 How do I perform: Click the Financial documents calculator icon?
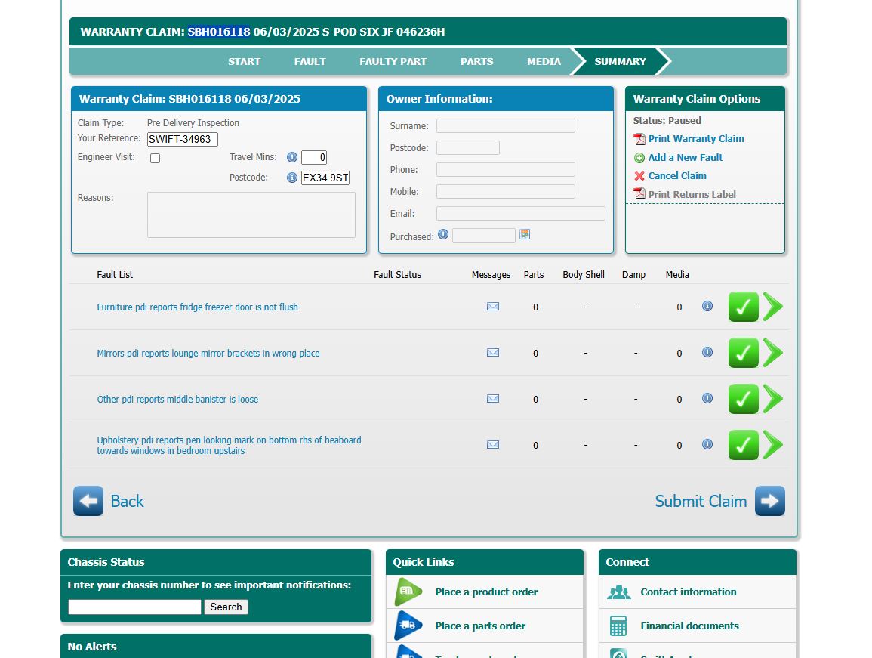click(618, 626)
